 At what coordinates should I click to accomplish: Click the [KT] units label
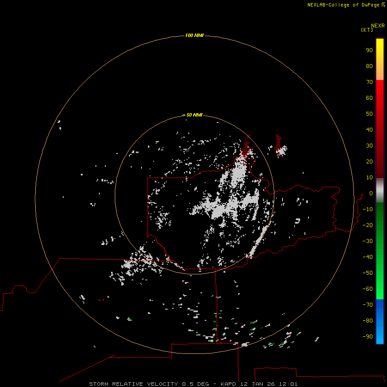tap(367, 30)
